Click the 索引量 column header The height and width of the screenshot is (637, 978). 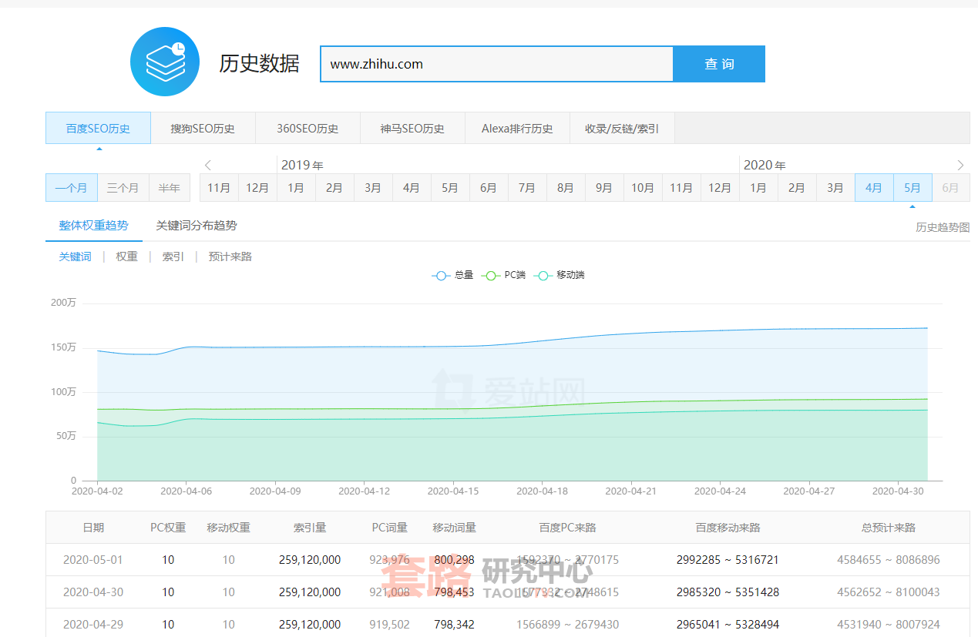click(310, 528)
